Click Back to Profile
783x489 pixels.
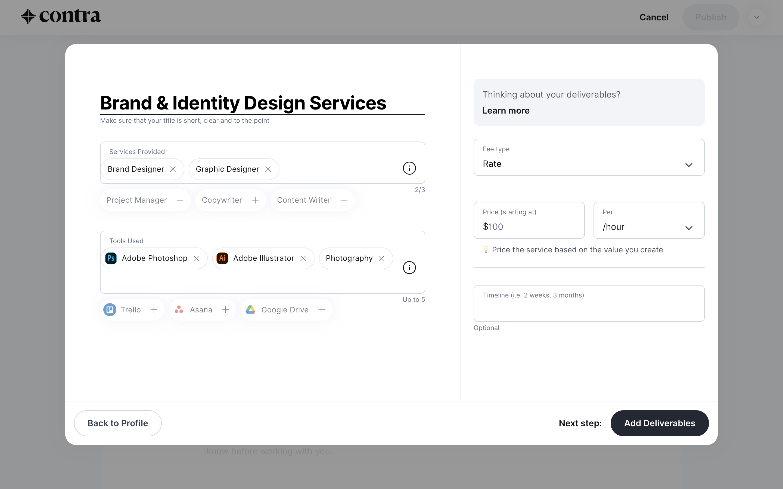[118, 423]
